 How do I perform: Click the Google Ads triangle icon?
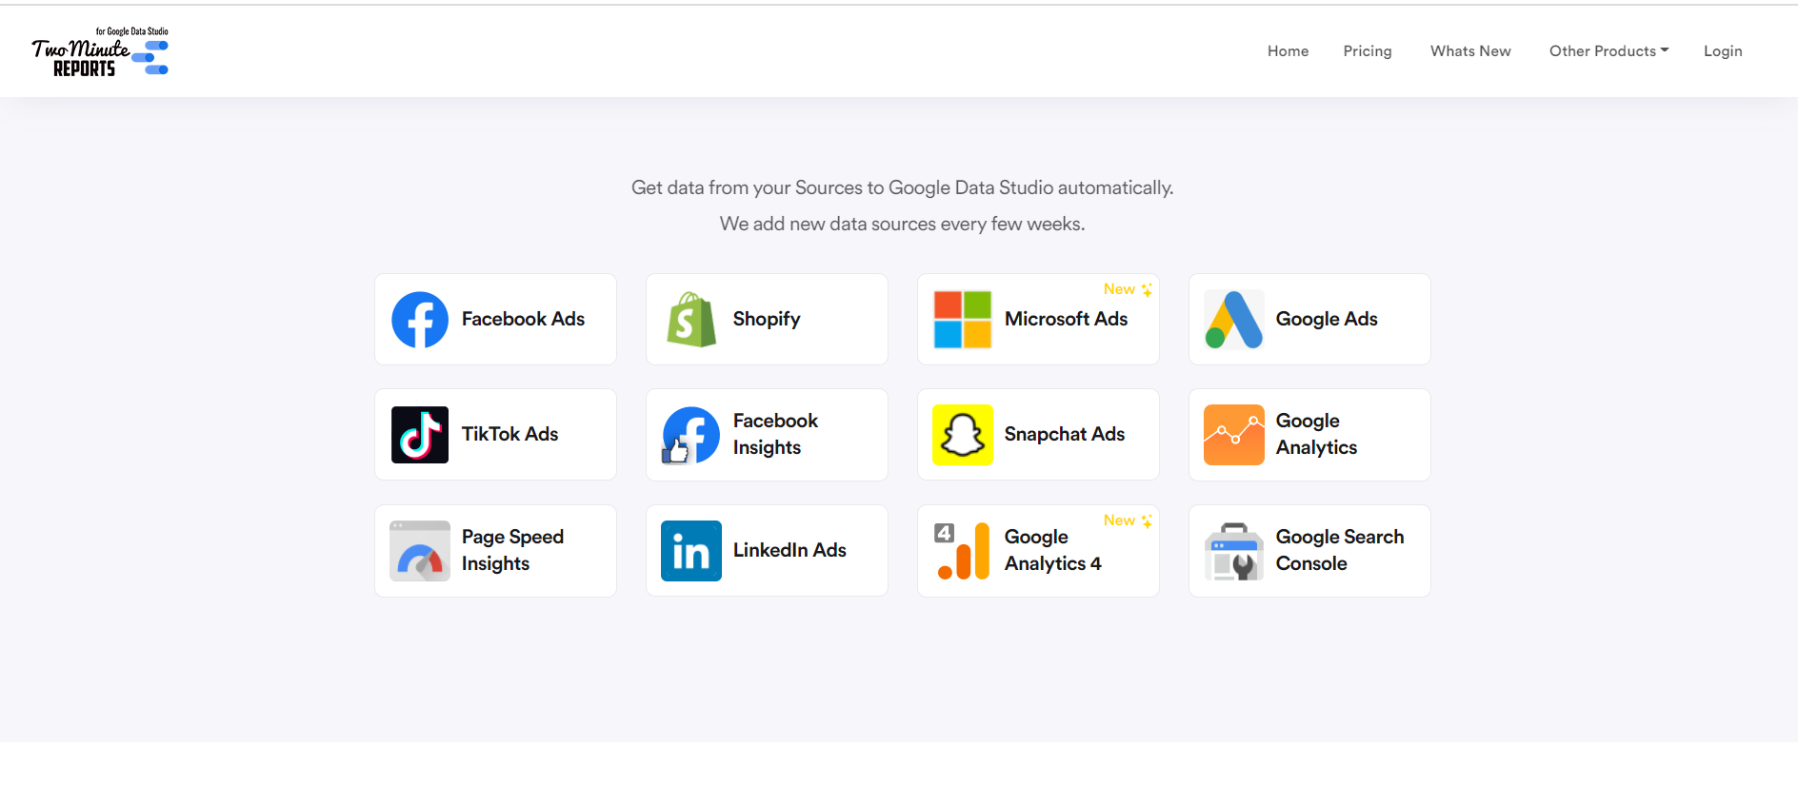1234,320
